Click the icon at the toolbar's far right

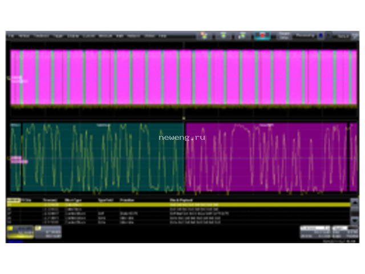pyautogui.click(x=355, y=36)
